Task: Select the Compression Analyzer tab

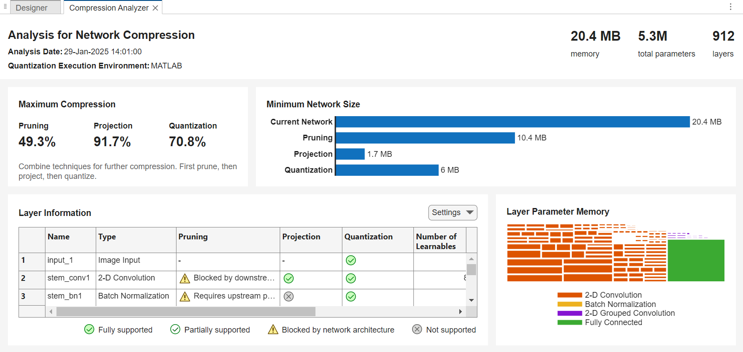Action: [109, 8]
